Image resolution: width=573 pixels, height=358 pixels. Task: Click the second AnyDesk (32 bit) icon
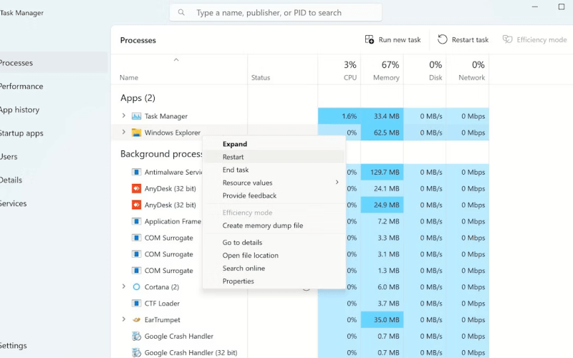tap(136, 205)
